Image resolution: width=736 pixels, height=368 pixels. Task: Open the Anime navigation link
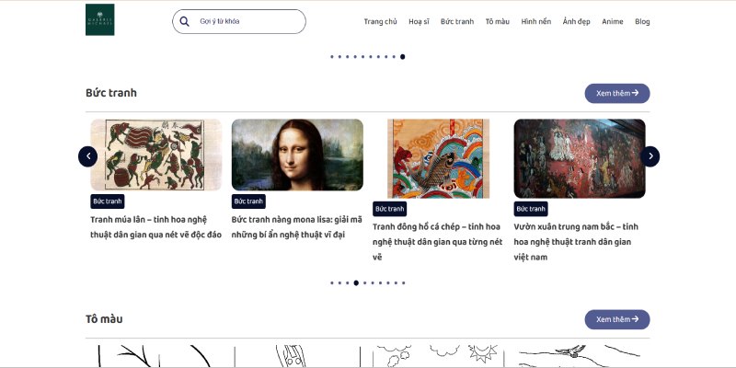(613, 21)
